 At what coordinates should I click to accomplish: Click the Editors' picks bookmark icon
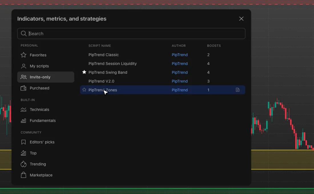point(23,142)
